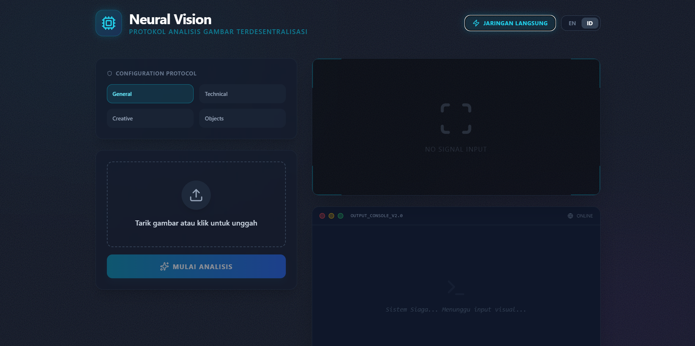Switch to the Creative protocol tab
This screenshot has height=346, width=695.
coord(150,118)
